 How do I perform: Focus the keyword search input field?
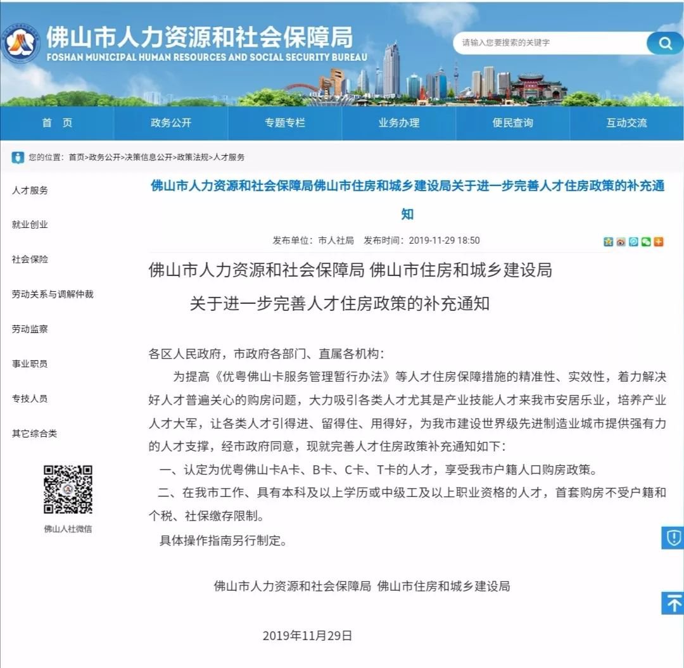(x=550, y=42)
